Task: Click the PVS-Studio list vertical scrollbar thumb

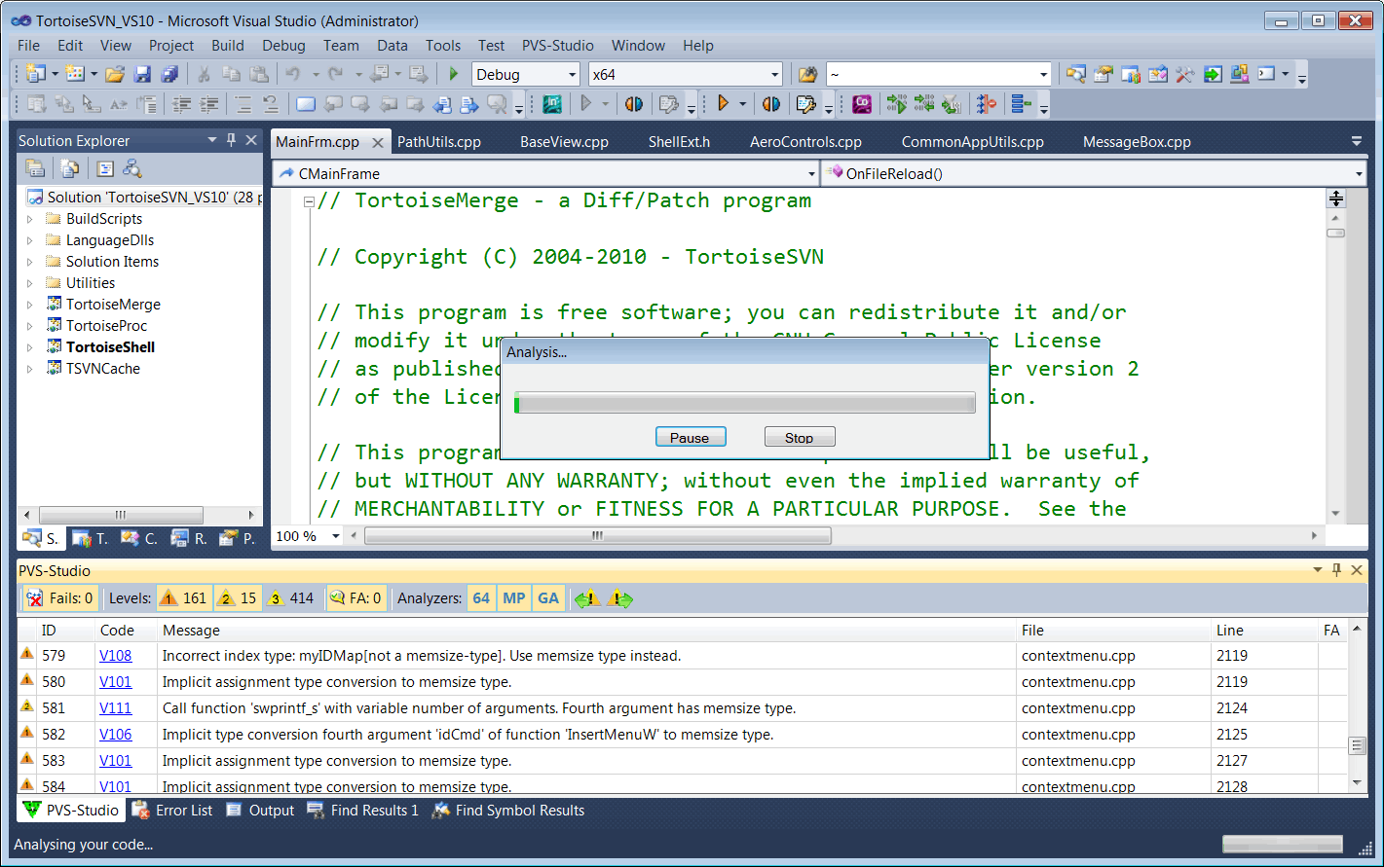Action: pos(1357,745)
